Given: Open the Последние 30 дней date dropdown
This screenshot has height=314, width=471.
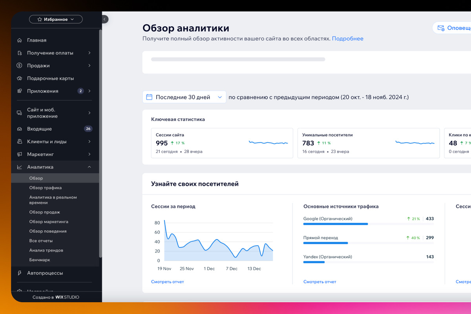Looking at the screenshot, I should tap(184, 97).
